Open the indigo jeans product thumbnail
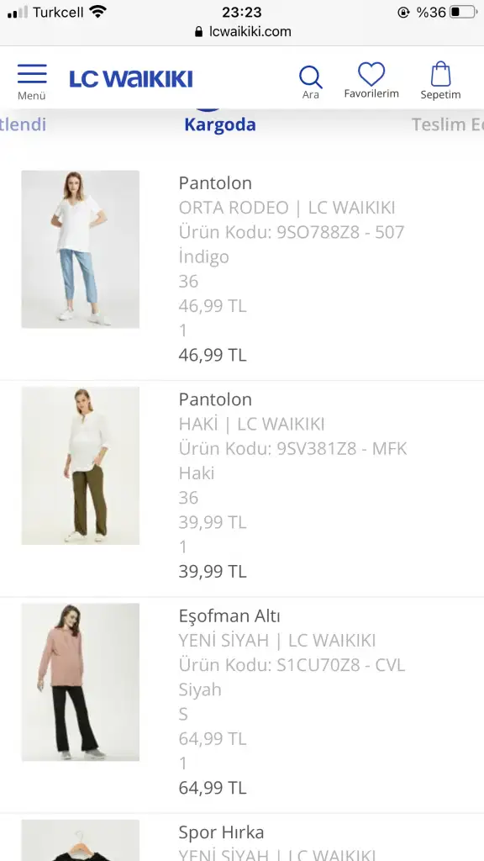 tap(80, 249)
